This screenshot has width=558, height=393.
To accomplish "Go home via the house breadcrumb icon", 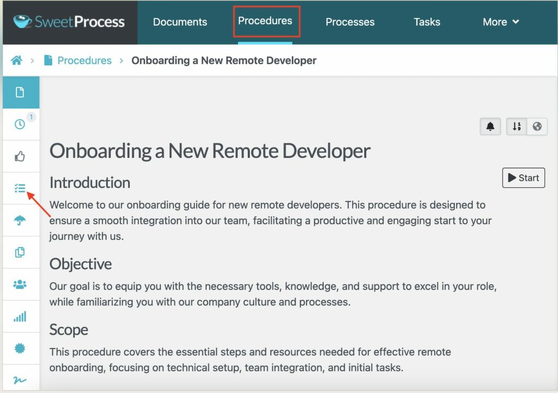I will 17,60.
